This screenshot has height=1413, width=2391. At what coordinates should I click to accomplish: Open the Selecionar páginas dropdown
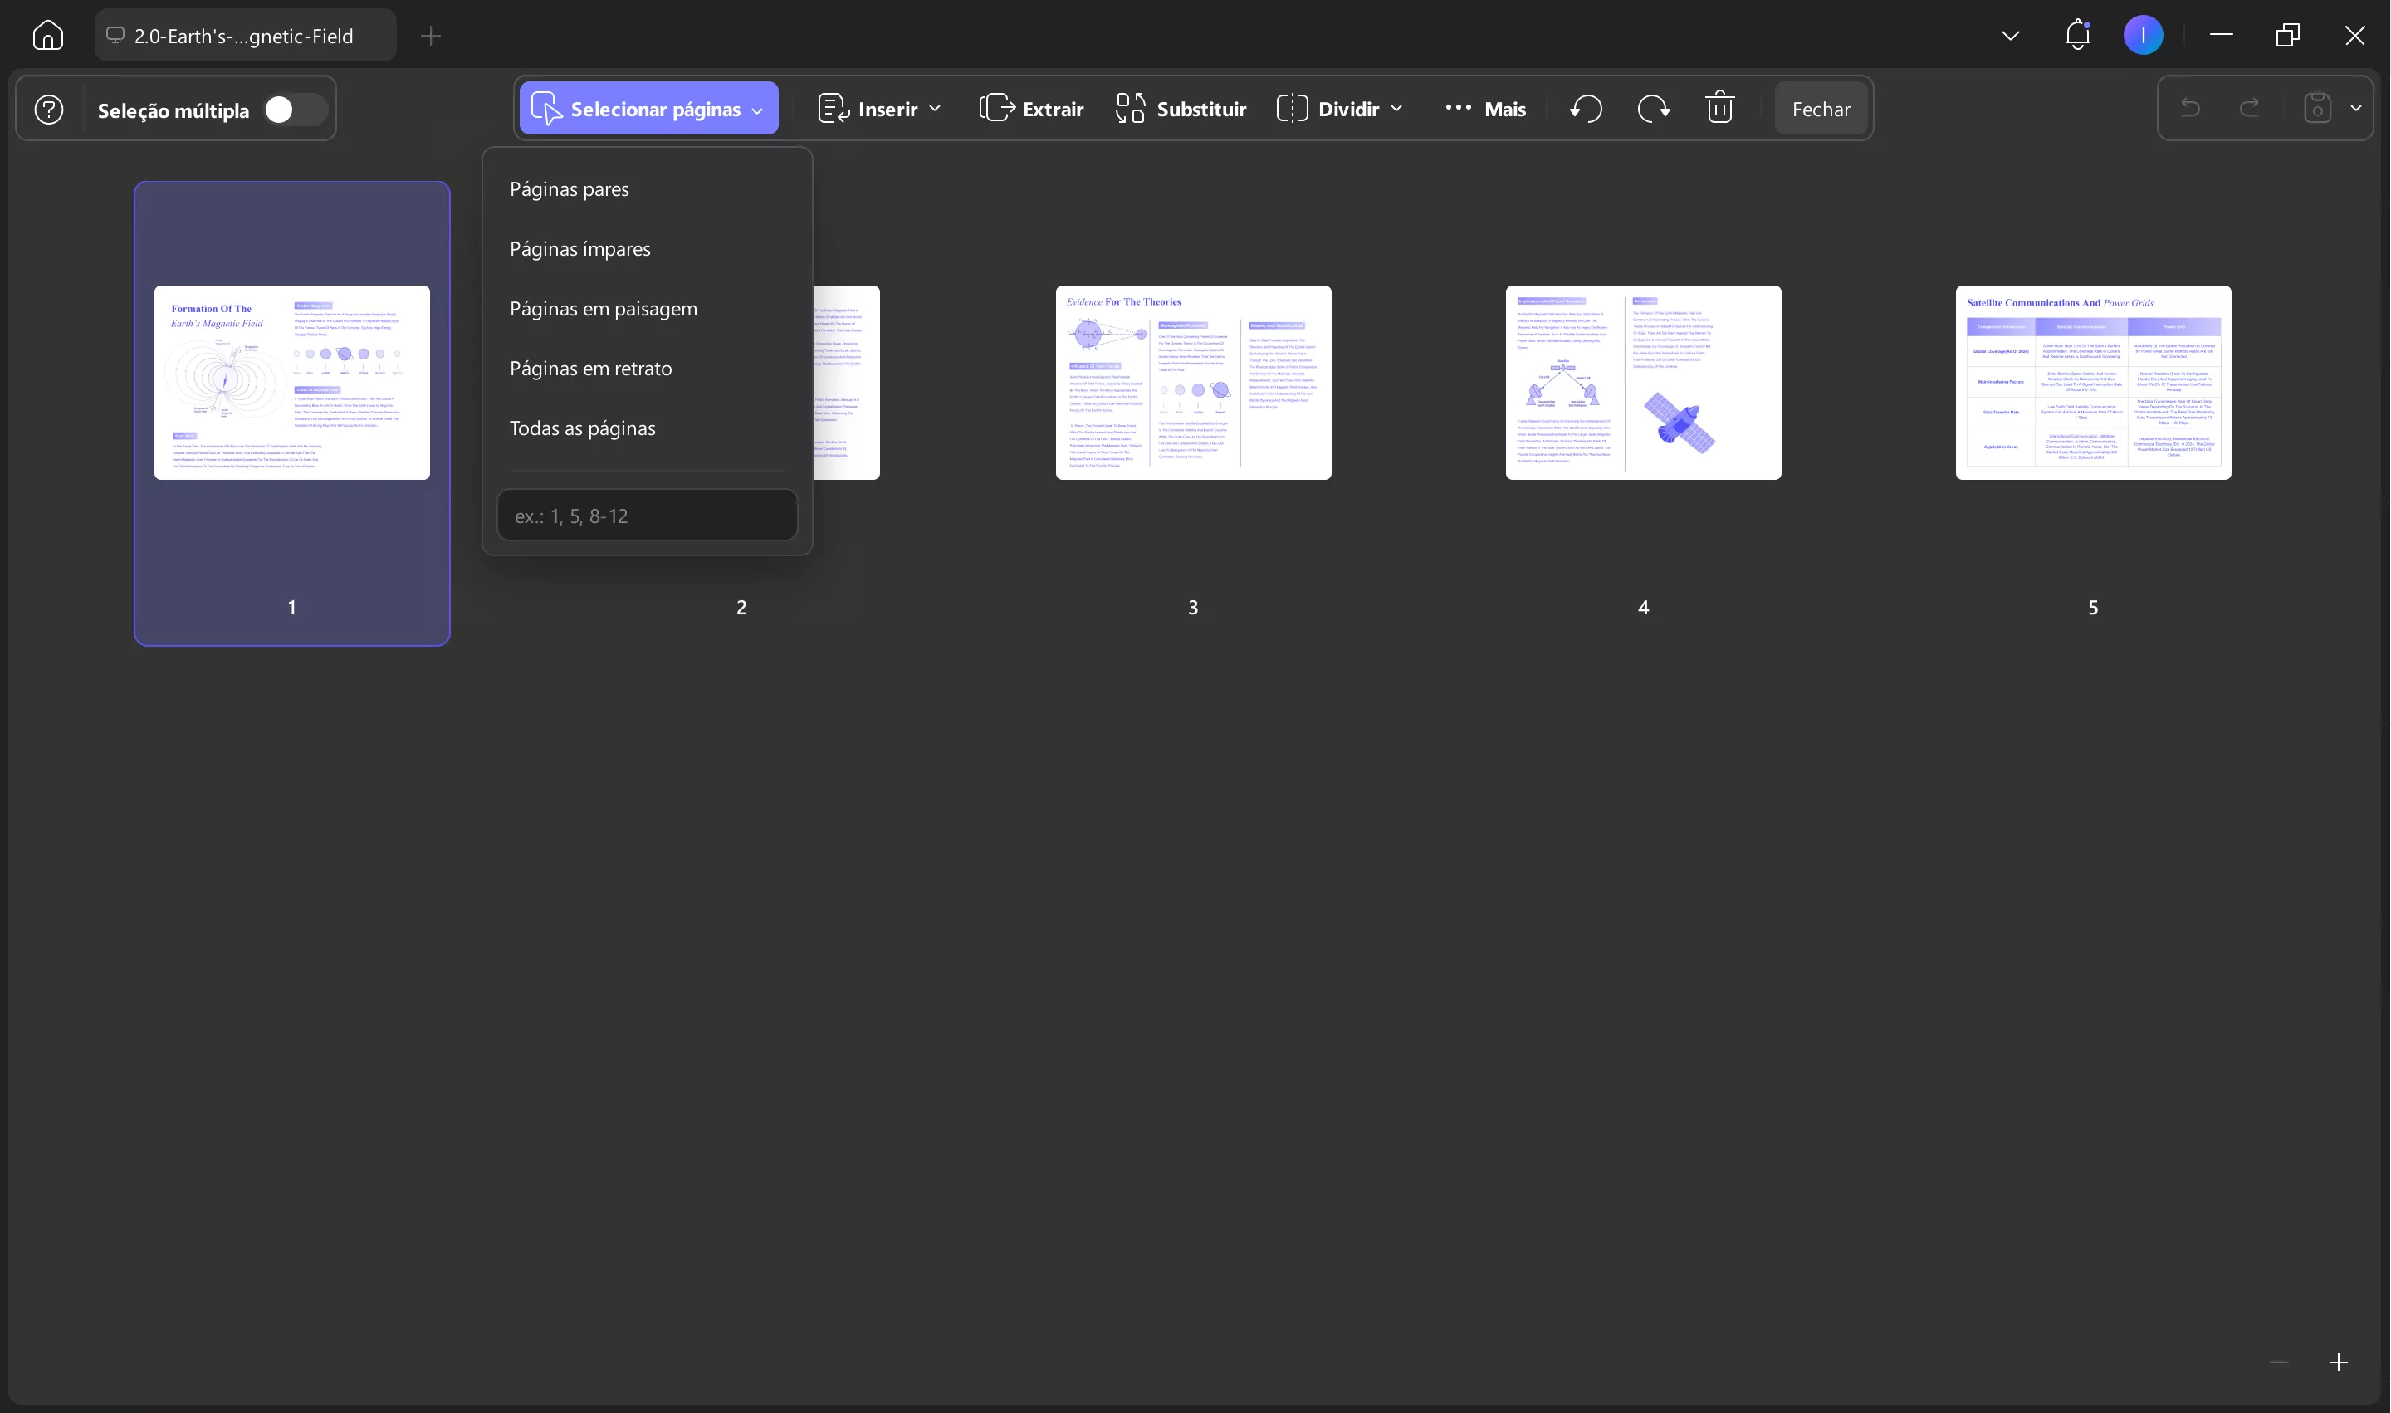[x=648, y=108]
